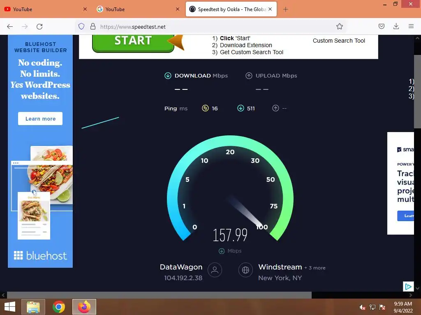Switch to the first YouTube tab
The height and width of the screenshot is (315, 421).
pyautogui.click(x=46, y=9)
